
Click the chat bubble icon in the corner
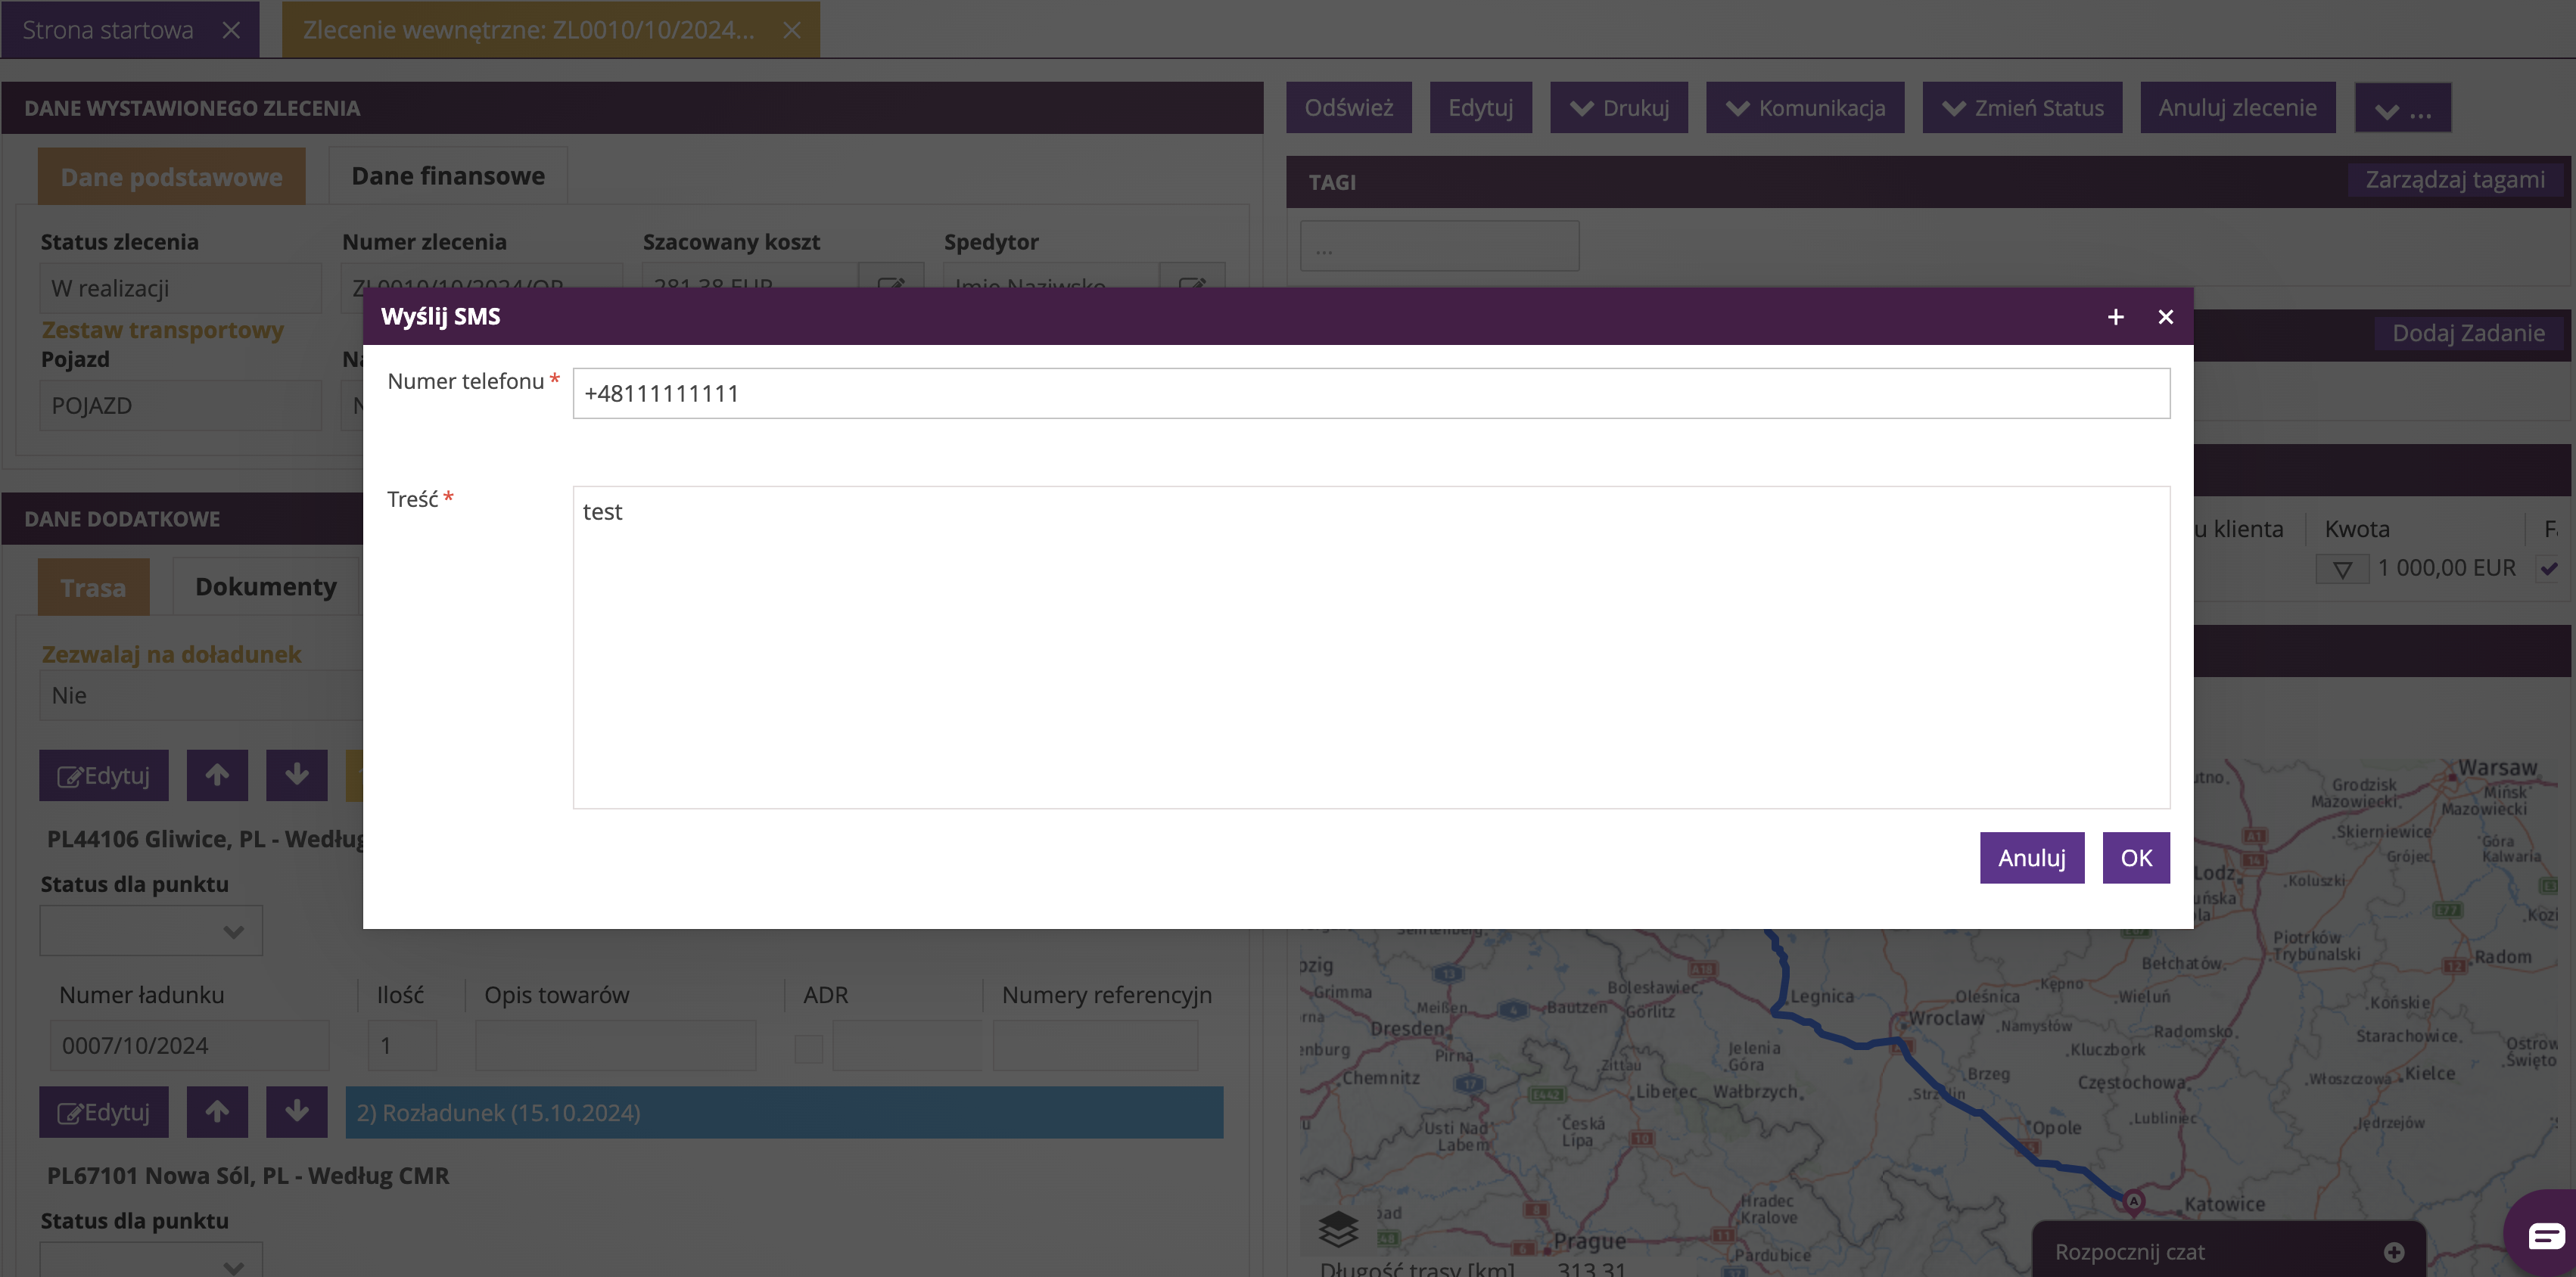[x=2545, y=1236]
